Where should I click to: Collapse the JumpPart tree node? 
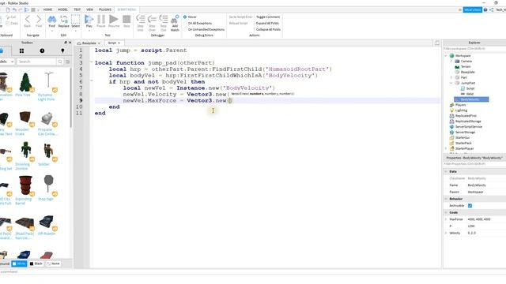pyautogui.click(x=451, y=83)
